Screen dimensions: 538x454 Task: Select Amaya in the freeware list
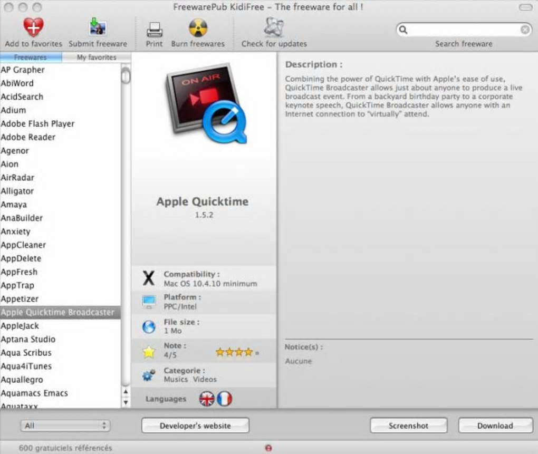[60, 205]
